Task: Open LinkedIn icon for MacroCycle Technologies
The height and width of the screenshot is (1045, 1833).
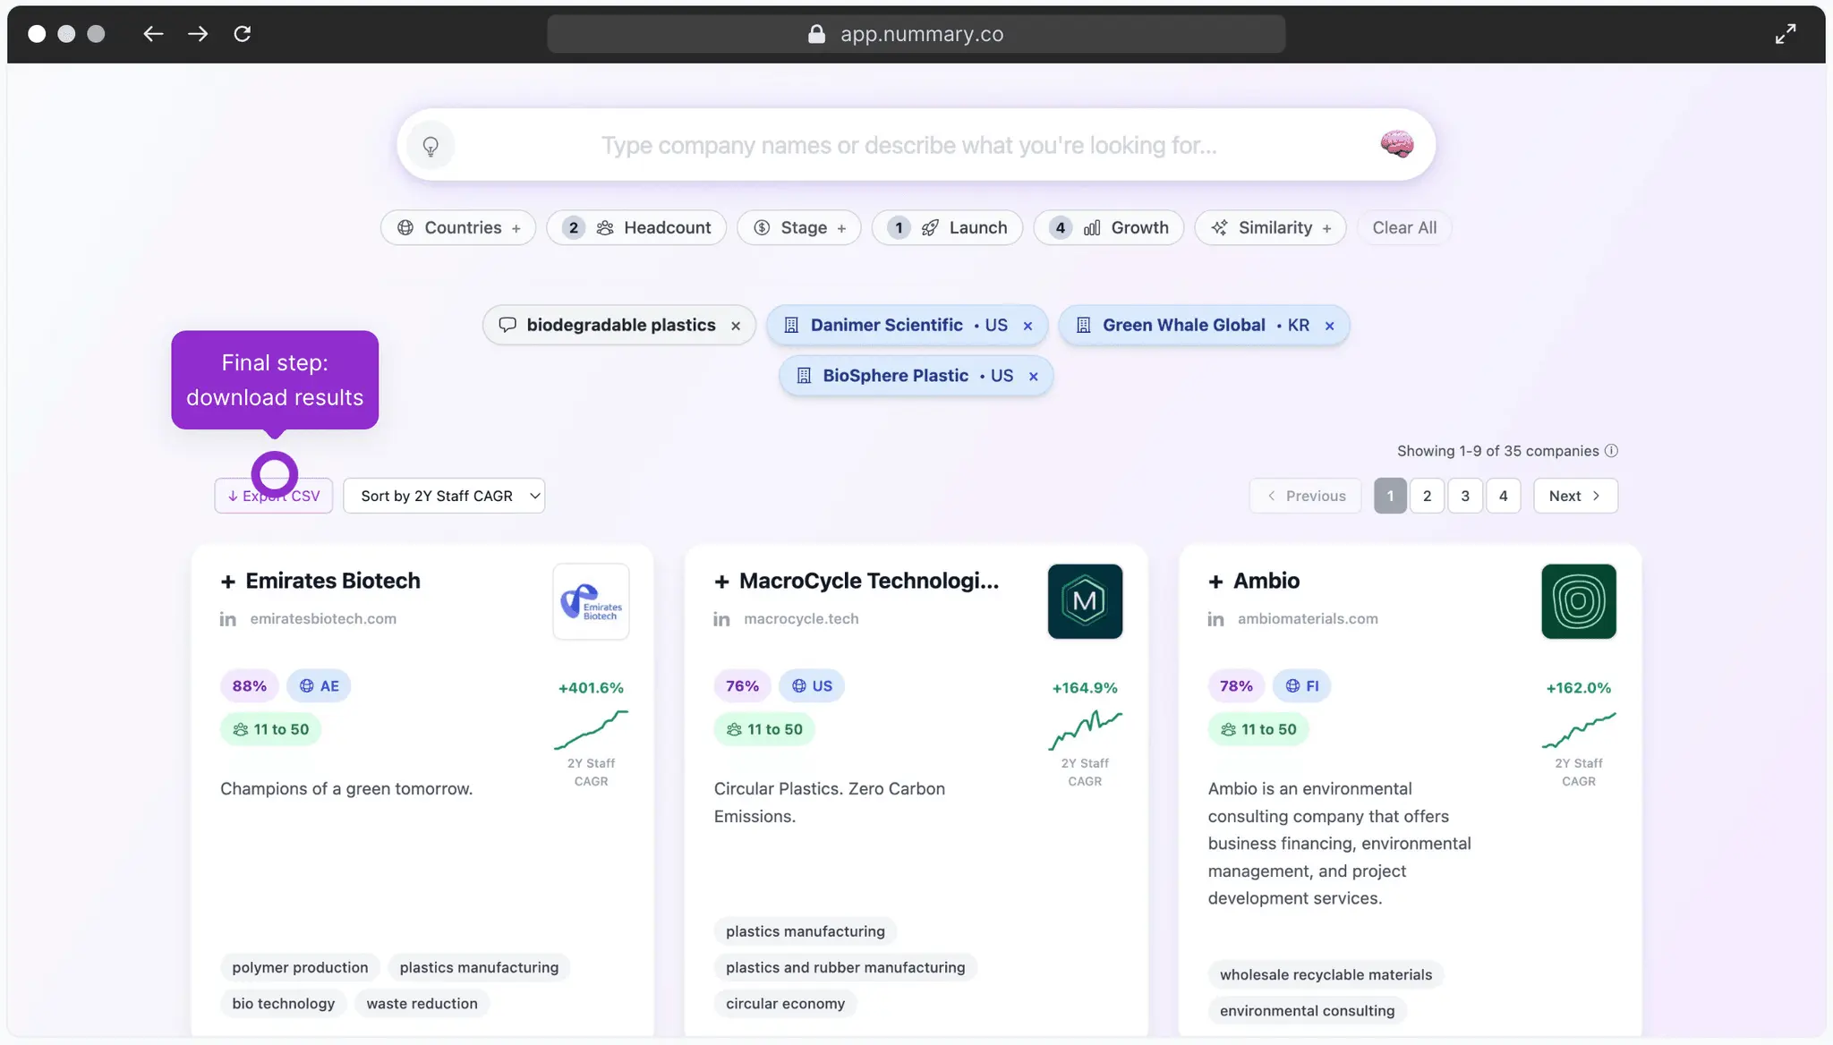Action: [x=721, y=619]
